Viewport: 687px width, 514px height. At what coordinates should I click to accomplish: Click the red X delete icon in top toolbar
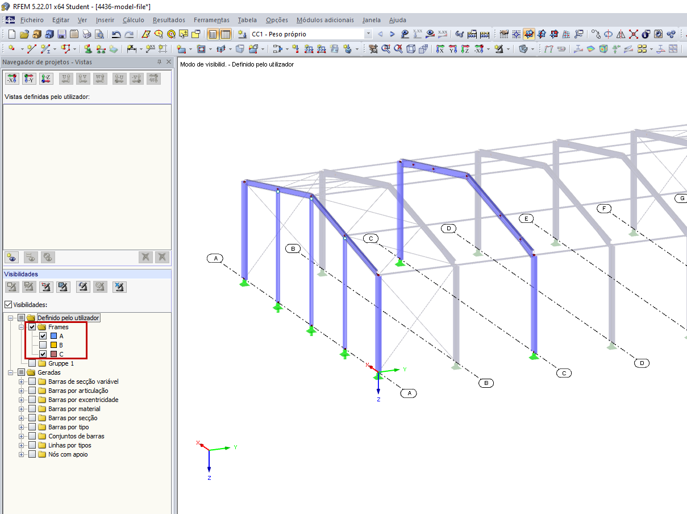[x=633, y=34]
